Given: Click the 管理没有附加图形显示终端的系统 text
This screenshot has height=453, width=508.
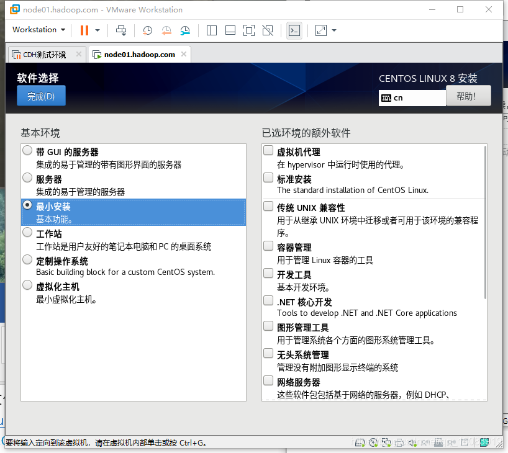Looking at the screenshot, I should click(337, 367).
